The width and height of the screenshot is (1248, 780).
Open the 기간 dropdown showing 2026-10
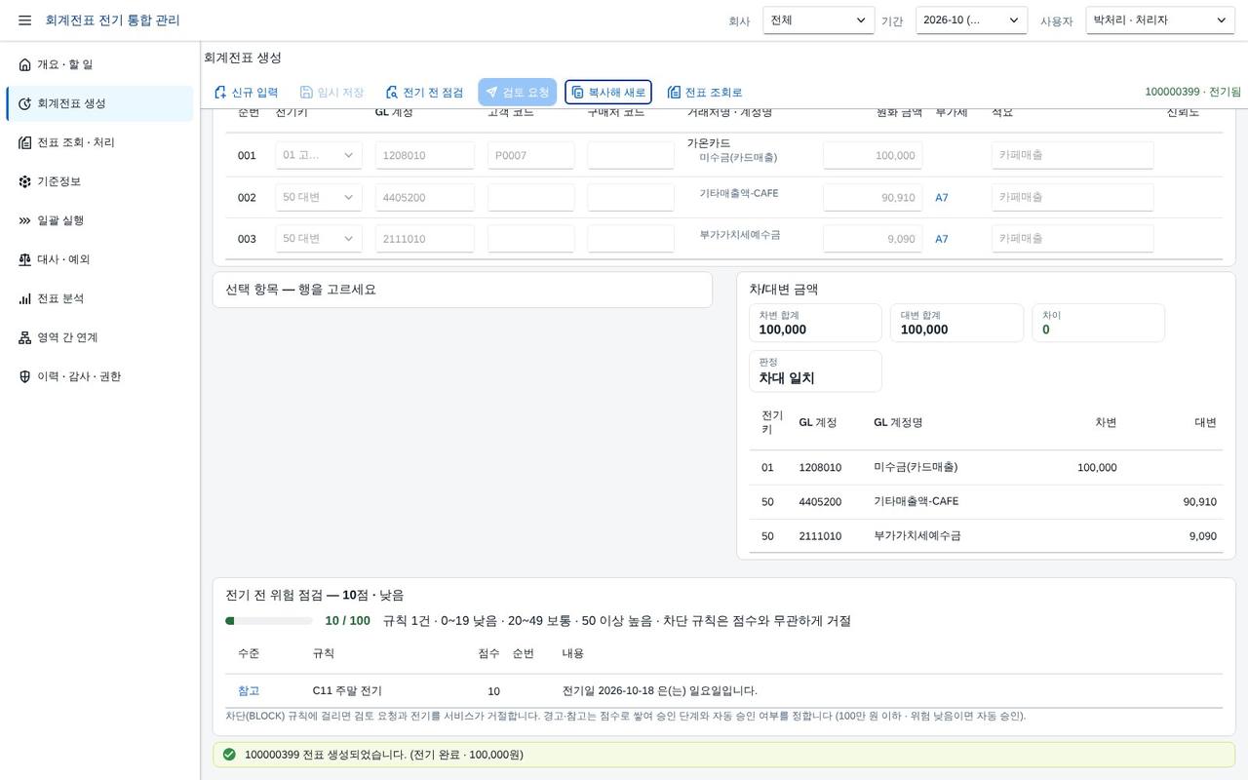[x=971, y=20]
